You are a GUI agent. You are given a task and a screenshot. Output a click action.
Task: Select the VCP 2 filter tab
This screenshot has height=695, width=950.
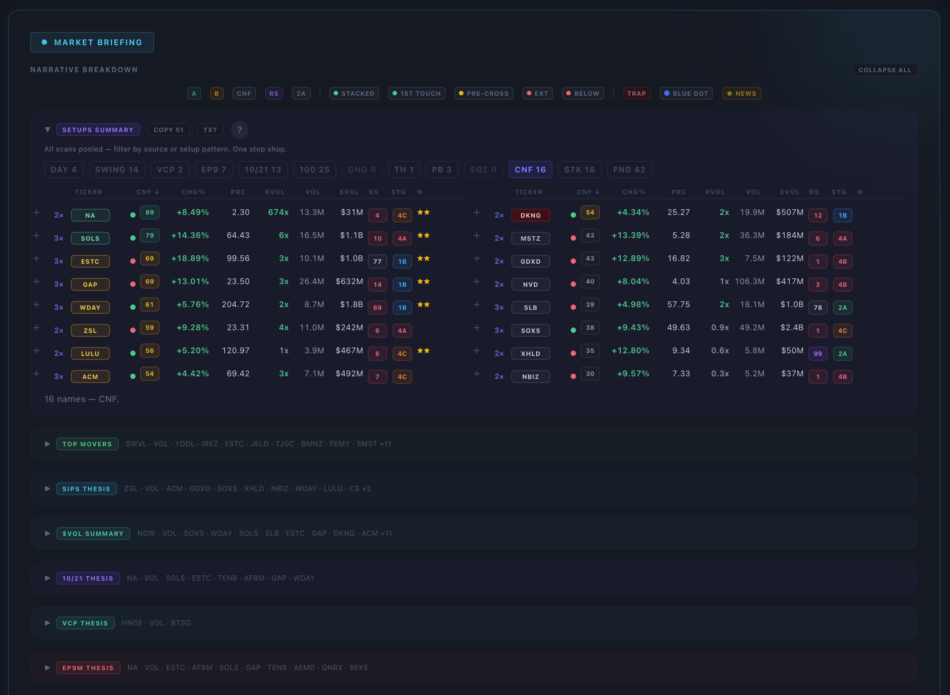coord(170,169)
